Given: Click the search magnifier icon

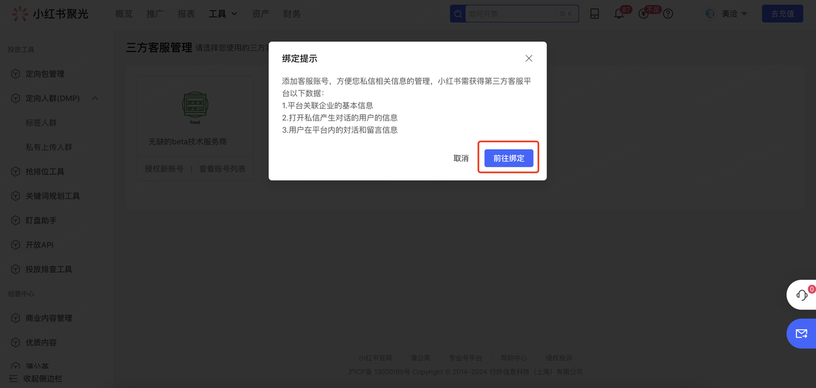Looking at the screenshot, I should (x=458, y=13).
